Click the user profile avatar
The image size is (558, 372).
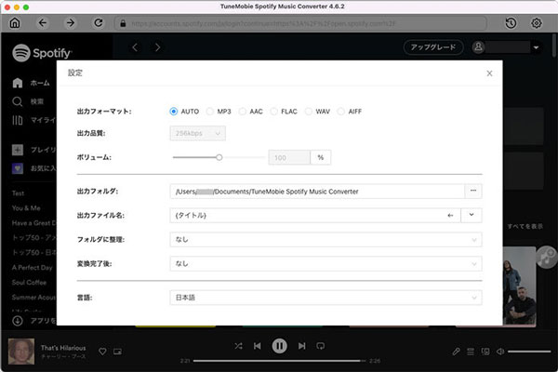pyautogui.click(x=478, y=47)
